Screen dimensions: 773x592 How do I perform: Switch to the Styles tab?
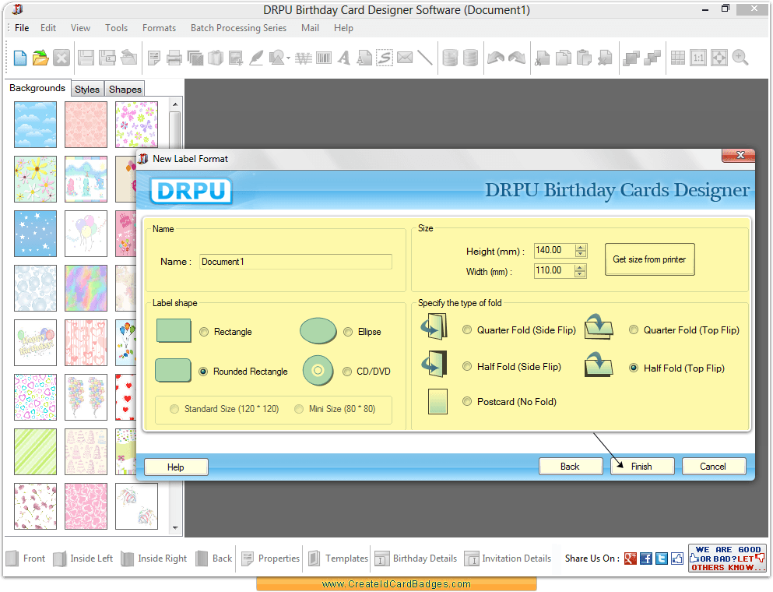(x=87, y=90)
